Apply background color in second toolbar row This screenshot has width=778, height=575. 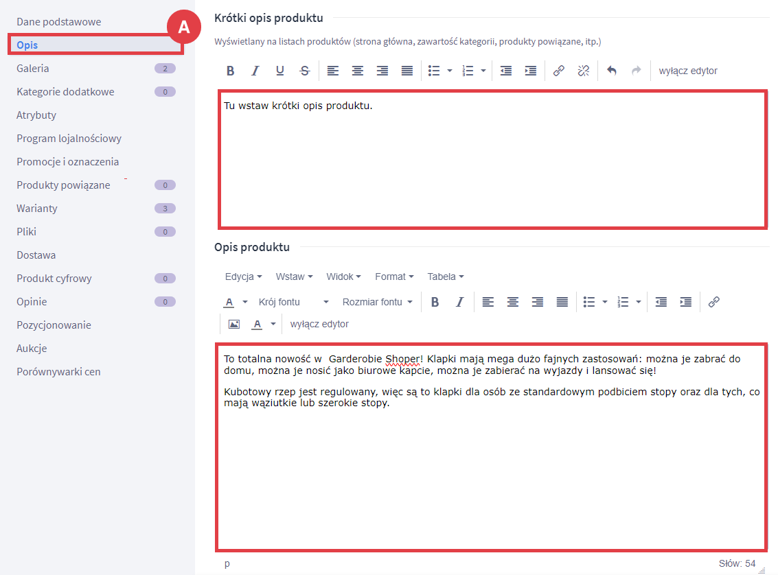(x=257, y=324)
